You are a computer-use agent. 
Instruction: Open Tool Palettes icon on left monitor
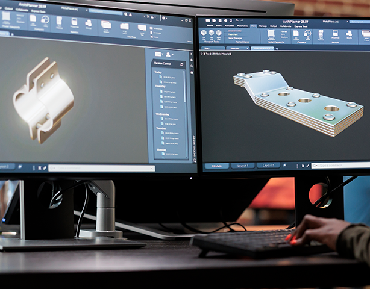pyautogui.click(x=59, y=20)
